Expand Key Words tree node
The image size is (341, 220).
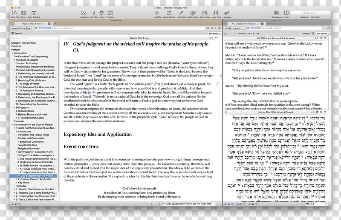pyautogui.click(x=16, y=183)
